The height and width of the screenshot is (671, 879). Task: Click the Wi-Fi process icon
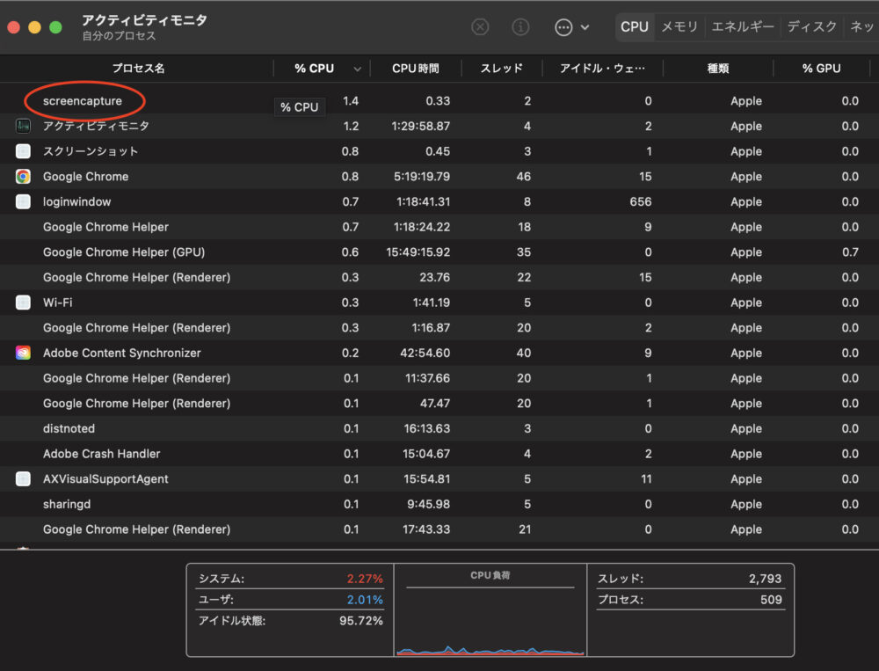23,303
